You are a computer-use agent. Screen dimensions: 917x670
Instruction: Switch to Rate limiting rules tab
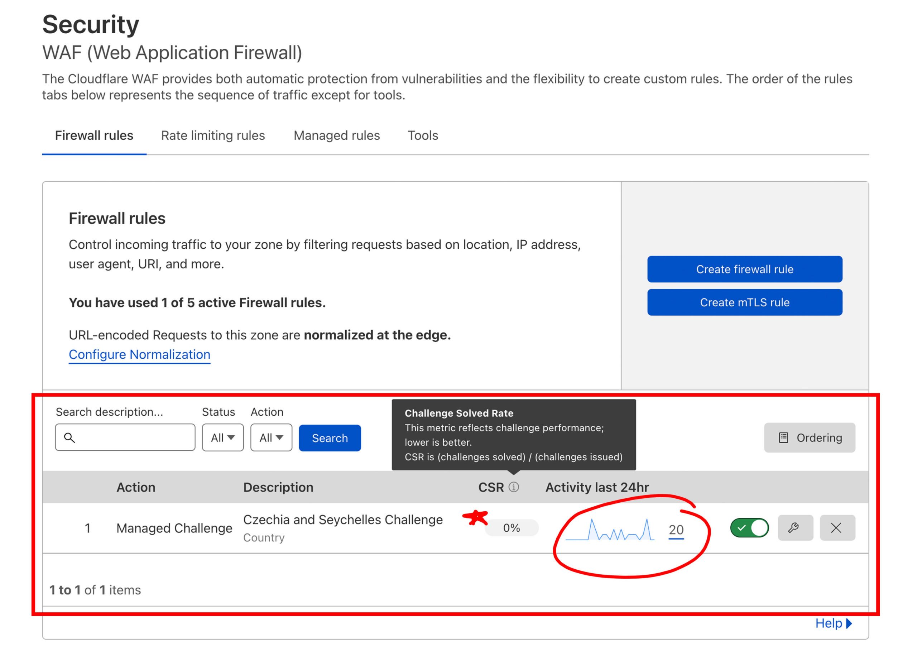coord(213,135)
